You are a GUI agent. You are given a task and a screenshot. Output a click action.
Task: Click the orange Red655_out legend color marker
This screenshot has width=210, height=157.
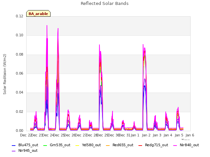click(108, 145)
